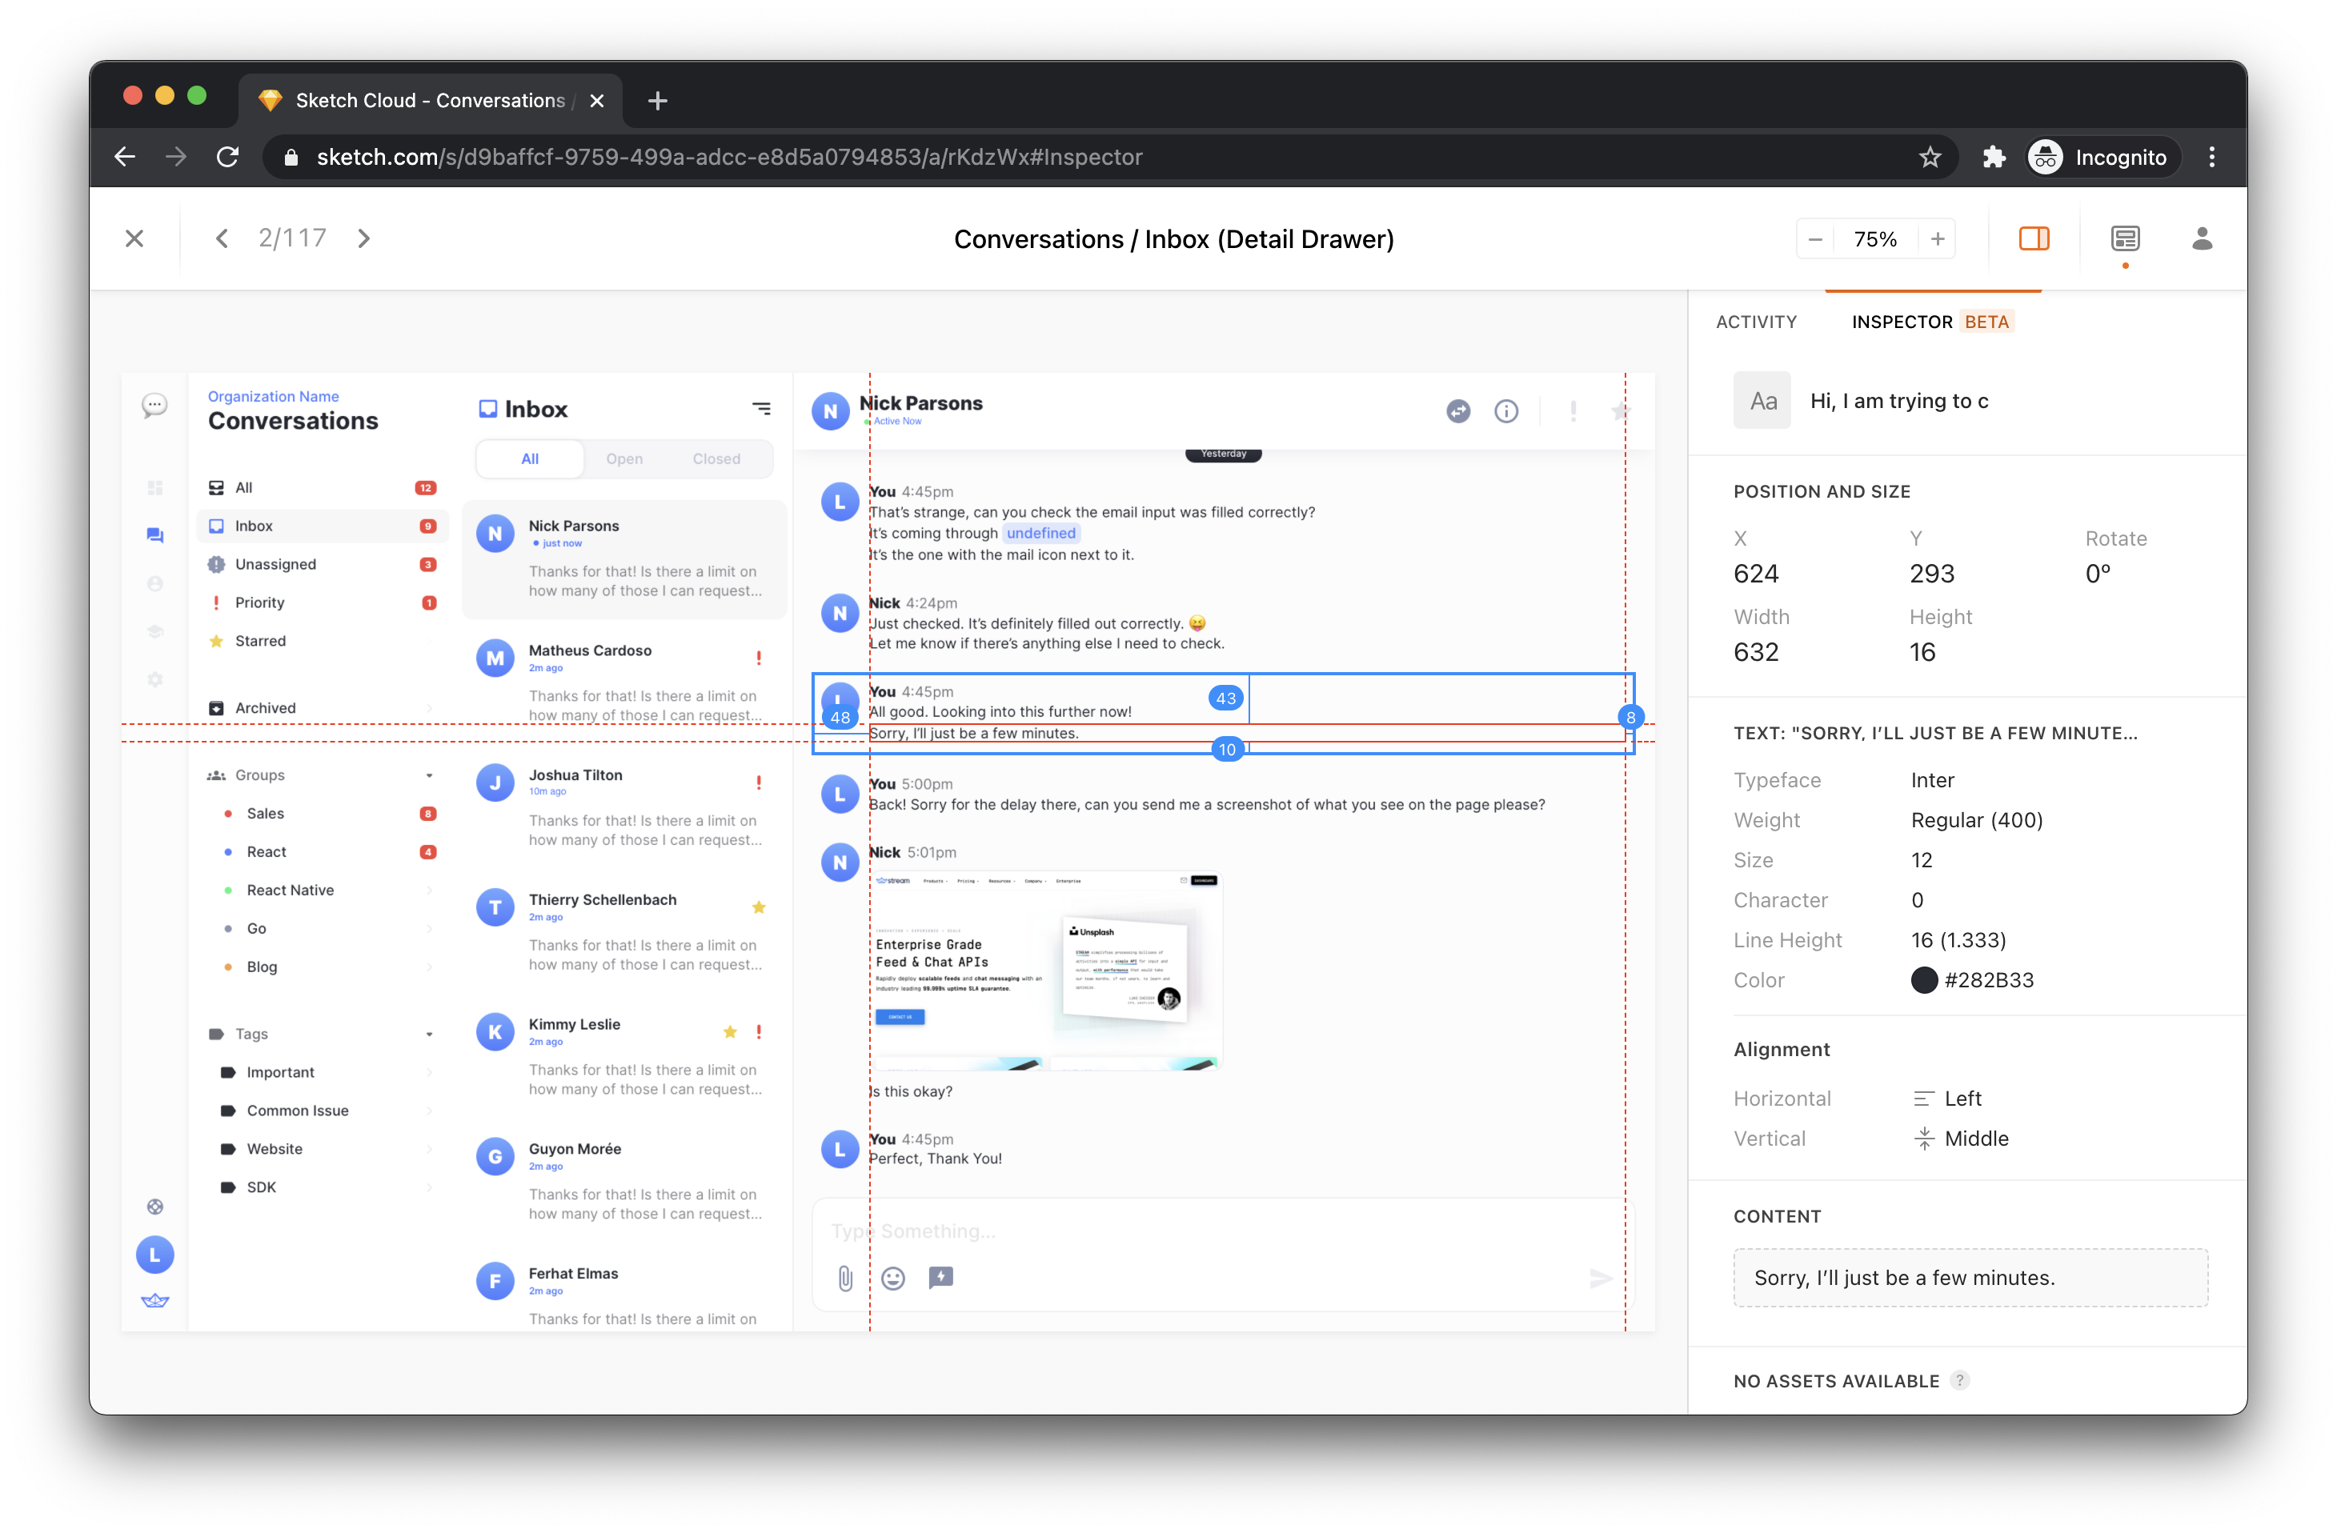Click the content text box to copy

click(1970, 1277)
